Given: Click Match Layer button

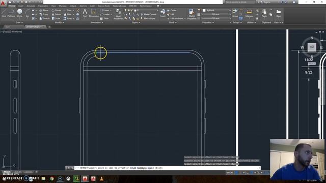Looking at the screenshot, I should pos(148,18).
